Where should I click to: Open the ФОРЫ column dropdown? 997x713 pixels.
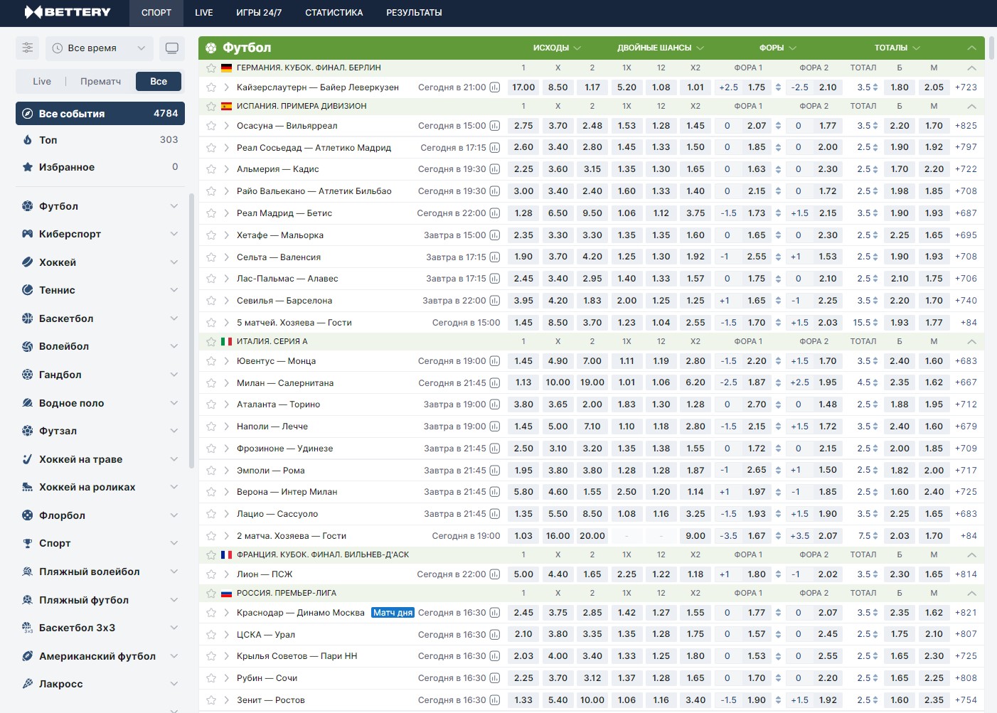(x=778, y=48)
